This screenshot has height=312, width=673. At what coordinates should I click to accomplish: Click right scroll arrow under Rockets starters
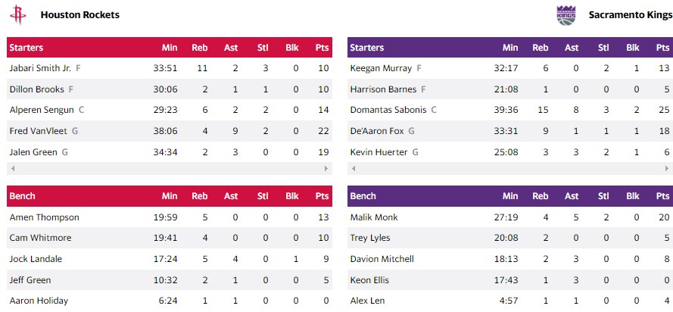327,168
